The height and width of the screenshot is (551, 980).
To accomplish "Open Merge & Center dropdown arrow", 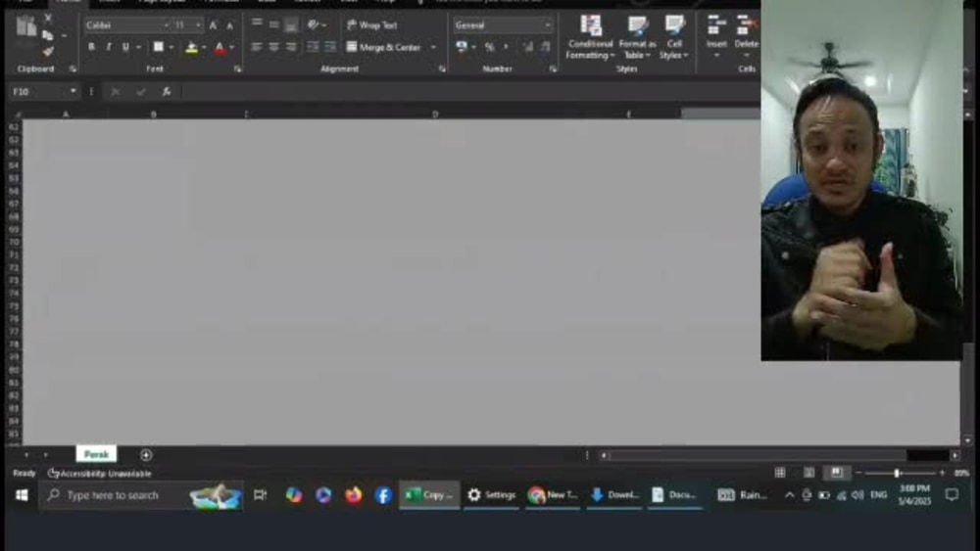I will coord(433,47).
